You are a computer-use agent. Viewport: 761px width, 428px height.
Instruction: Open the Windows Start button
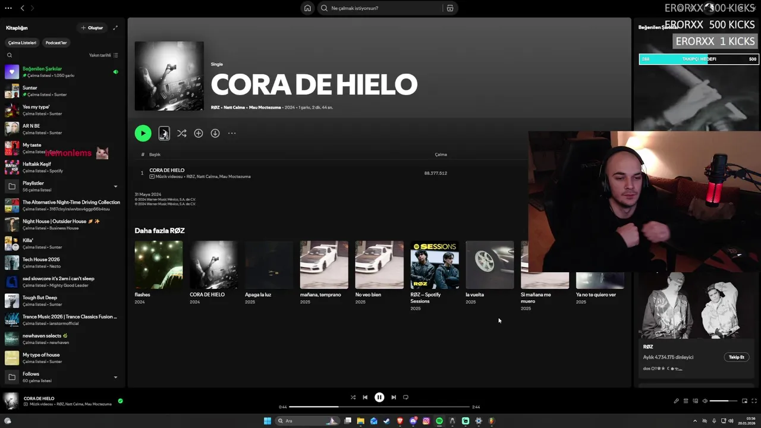pos(268,421)
